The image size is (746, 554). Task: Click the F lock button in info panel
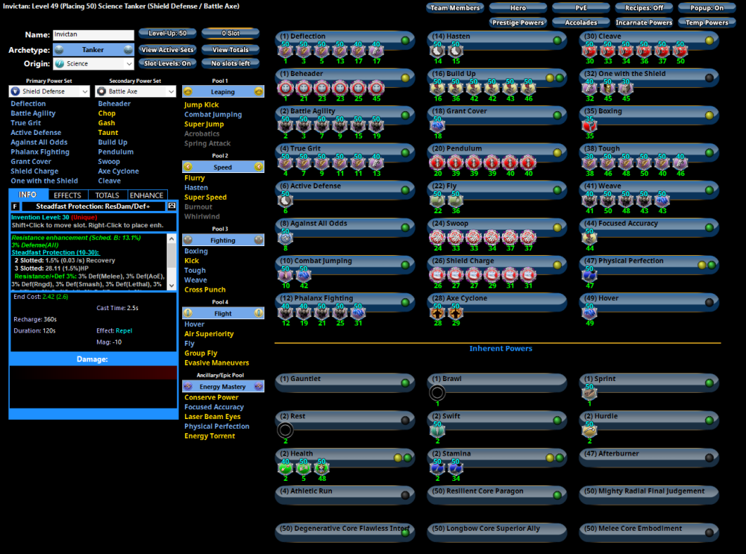point(15,206)
